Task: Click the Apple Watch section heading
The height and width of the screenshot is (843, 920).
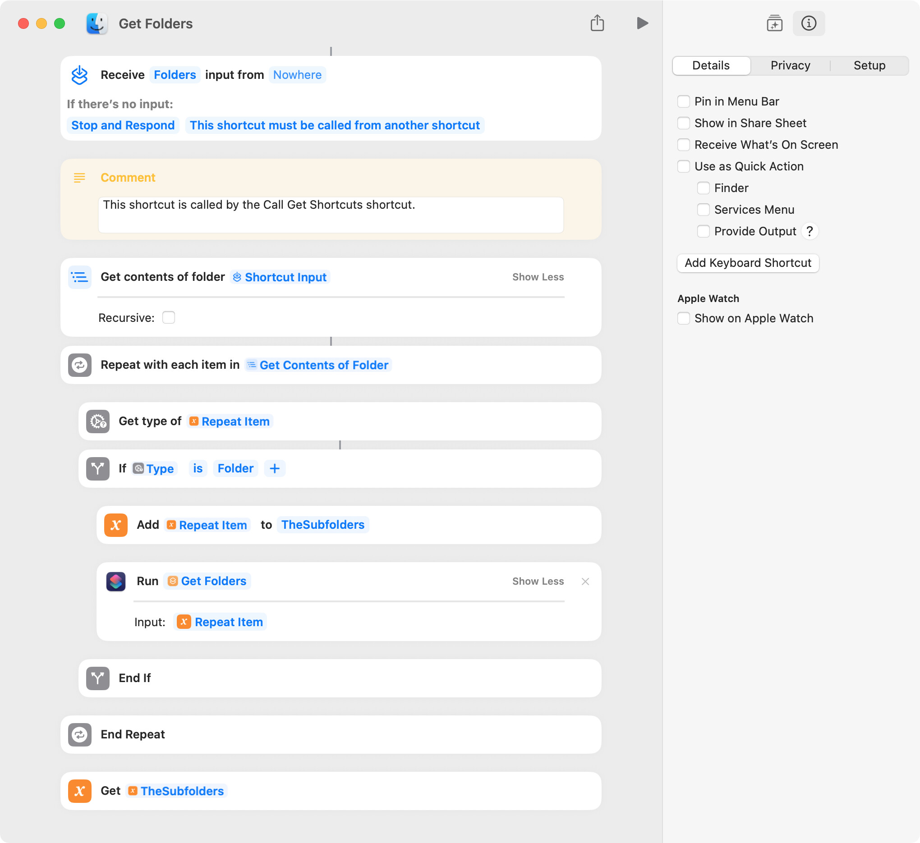Action: (x=708, y=298)
